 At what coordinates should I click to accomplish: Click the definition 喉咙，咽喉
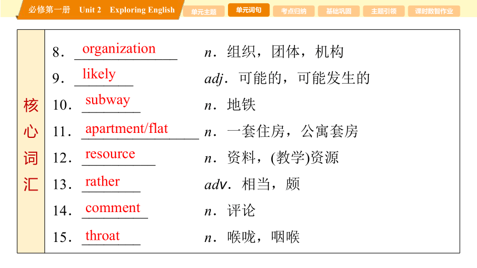263,237
